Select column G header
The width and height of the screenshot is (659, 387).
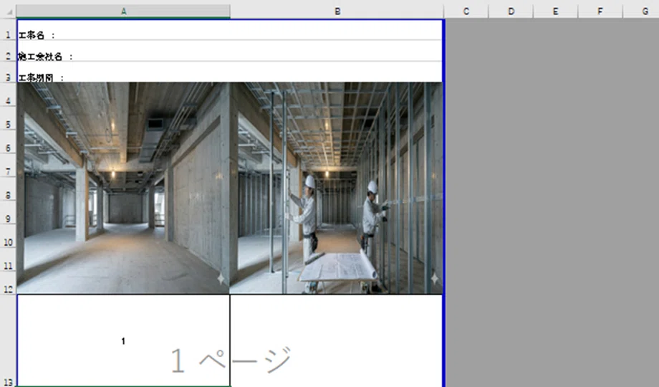pos(641,11)
